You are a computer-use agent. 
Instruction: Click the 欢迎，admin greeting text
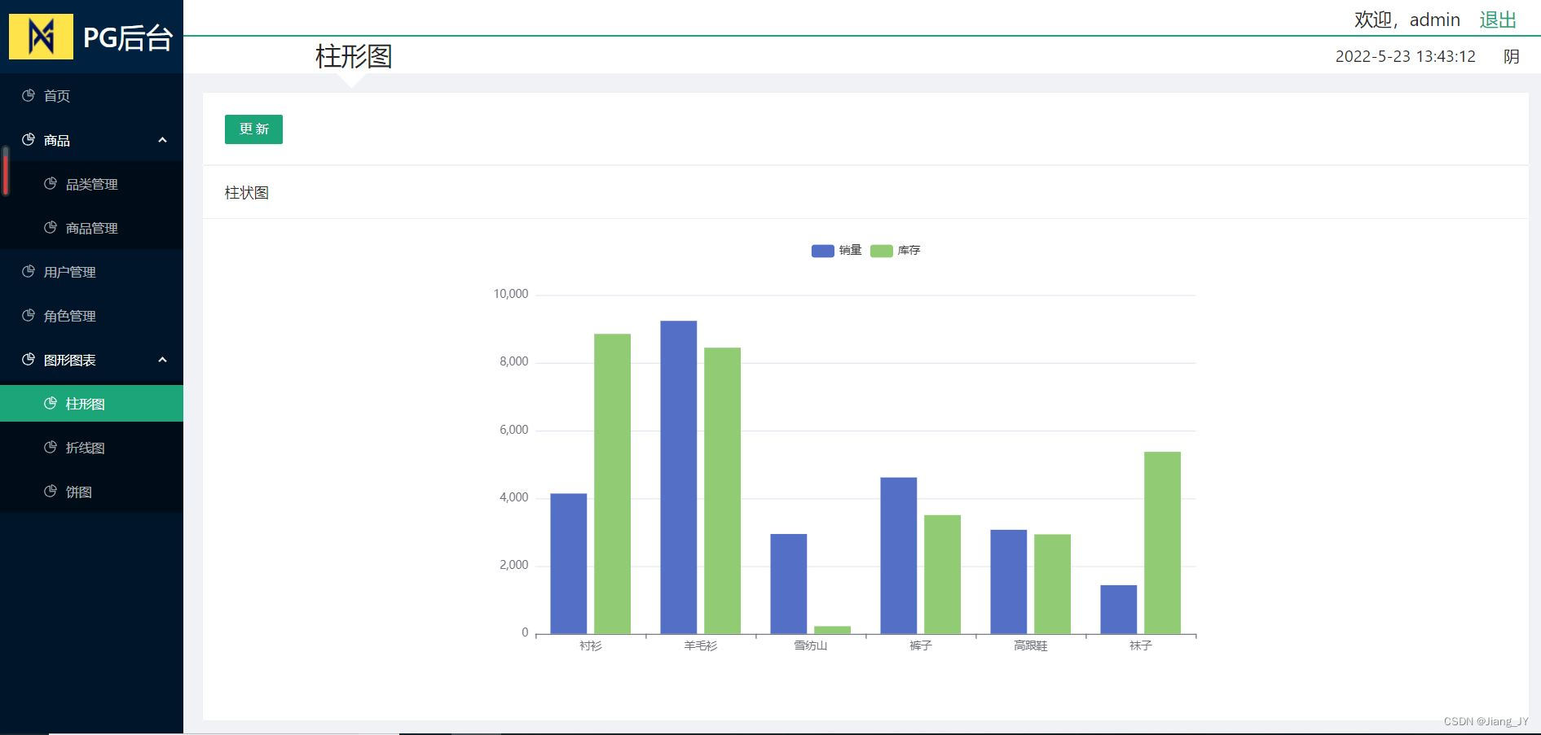tap(1407, 20)
